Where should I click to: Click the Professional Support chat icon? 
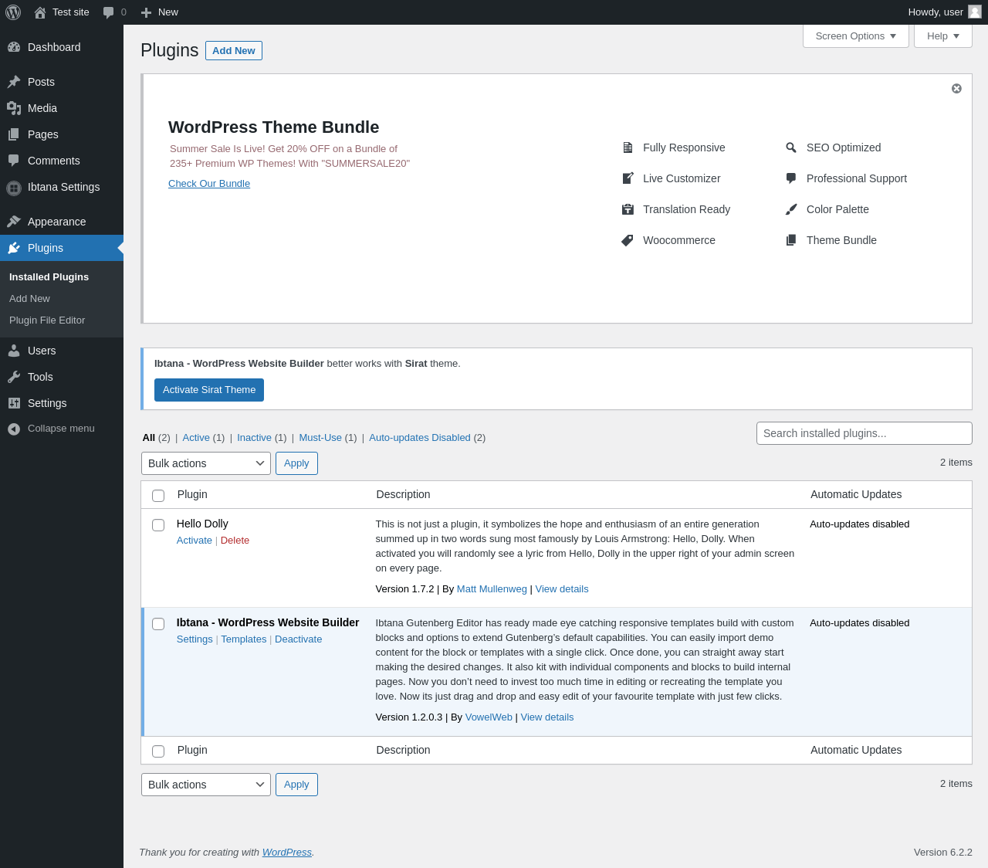[791, 178]
